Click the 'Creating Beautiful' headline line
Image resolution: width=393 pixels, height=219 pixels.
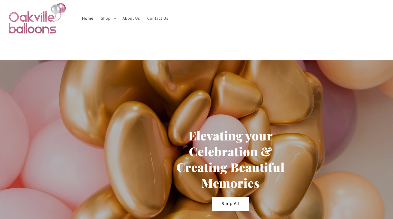pos(230,167)
